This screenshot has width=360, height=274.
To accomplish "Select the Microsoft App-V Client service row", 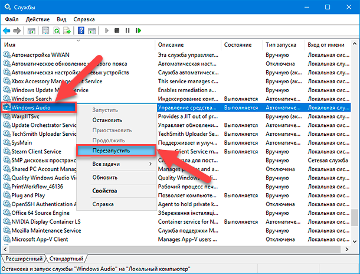I will [40, 239].
